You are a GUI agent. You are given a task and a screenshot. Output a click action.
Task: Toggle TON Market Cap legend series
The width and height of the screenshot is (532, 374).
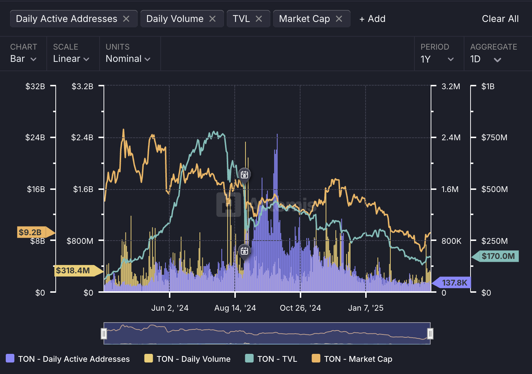(x=352, y=359)
